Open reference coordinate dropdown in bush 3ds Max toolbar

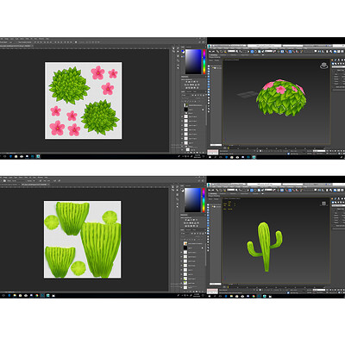269,51
